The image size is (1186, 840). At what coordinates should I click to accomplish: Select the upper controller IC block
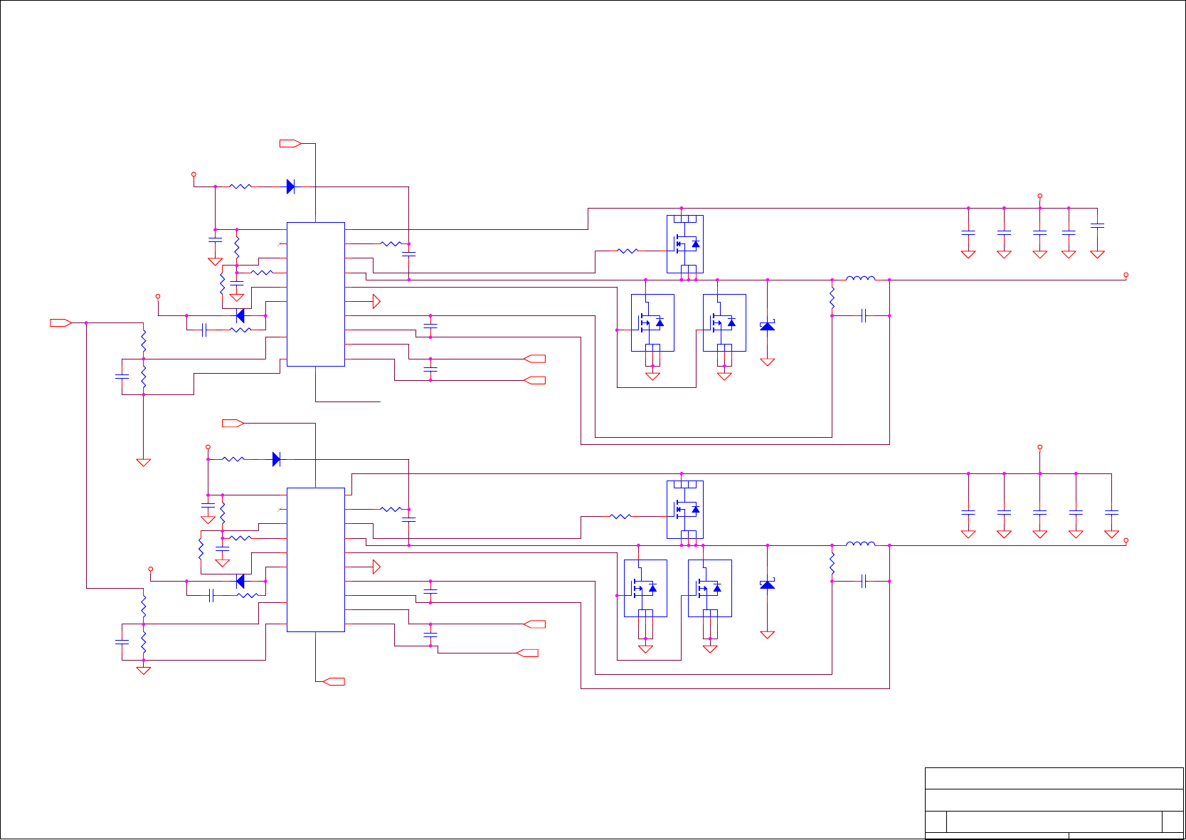[x=316, y=294]
